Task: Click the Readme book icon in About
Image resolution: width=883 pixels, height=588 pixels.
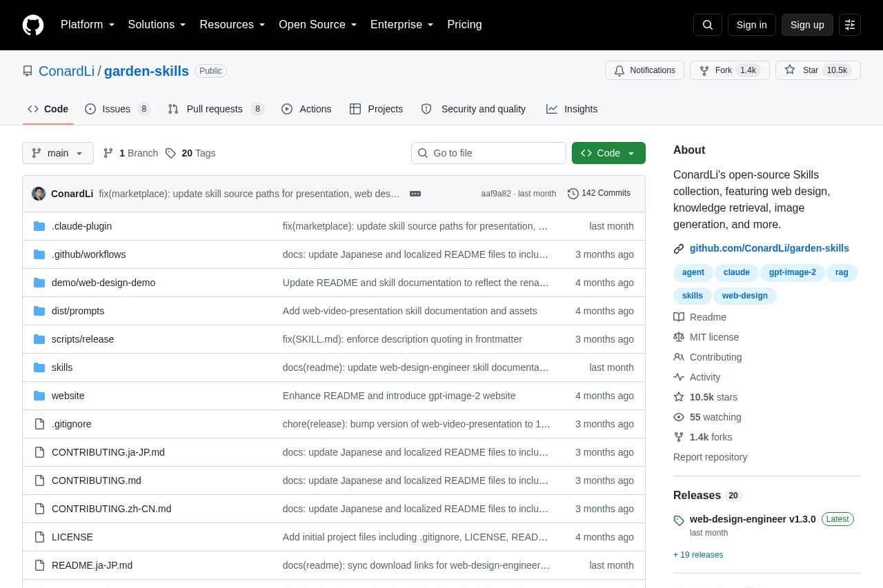Action: click(x=679, y=317)
